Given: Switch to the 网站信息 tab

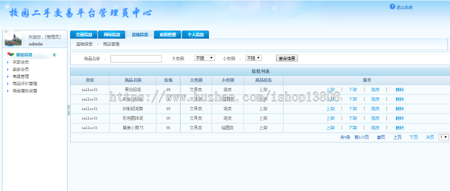Looking at the screenshot, I should tap(111, 34).
